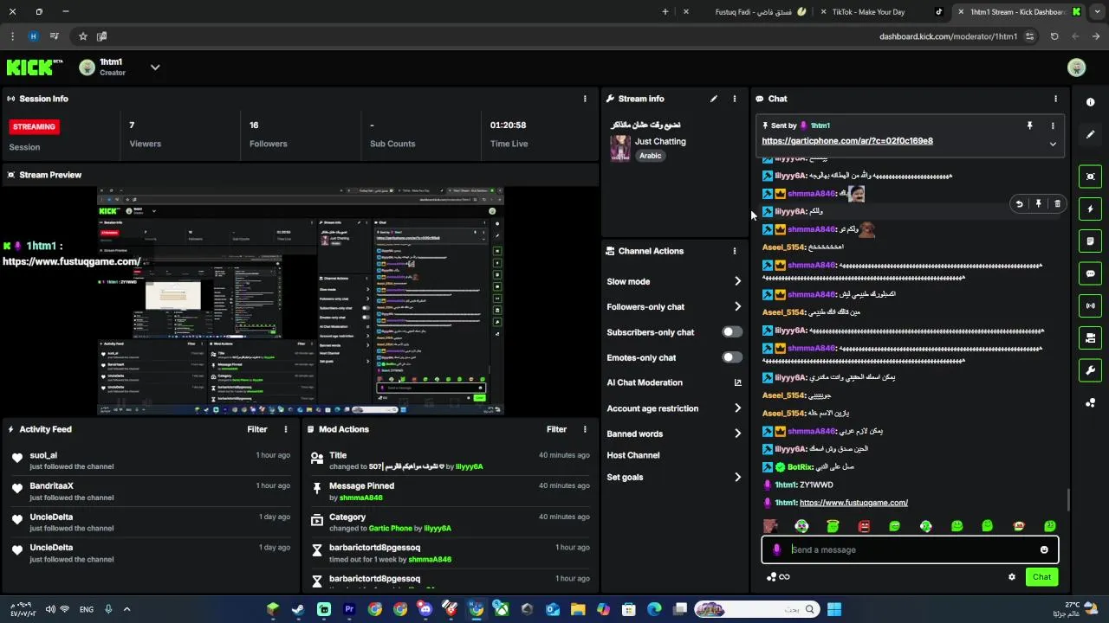The width and height of the screenshot is (1109, 623).
Task: Open AI Chat Moderation
Action: click(645, 382)
